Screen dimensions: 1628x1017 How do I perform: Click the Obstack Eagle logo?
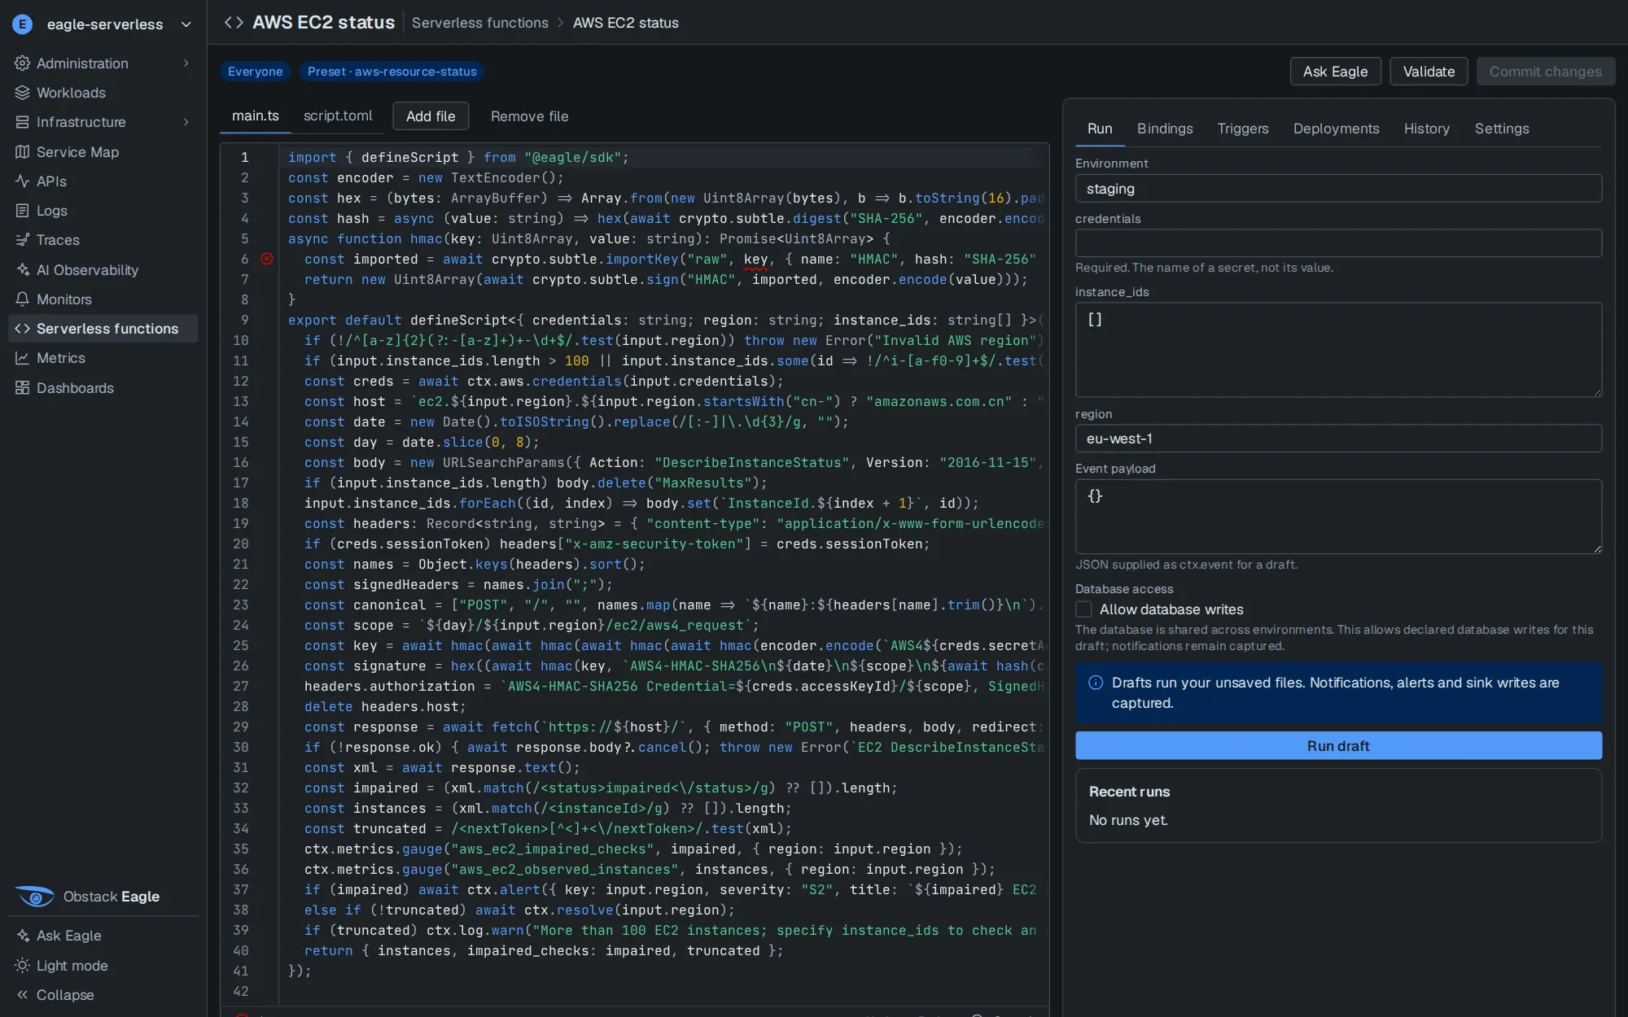coord(35,897)
